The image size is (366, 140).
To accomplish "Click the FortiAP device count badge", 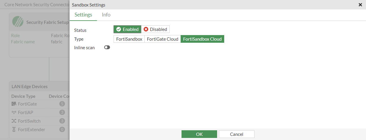I will 62,112.
